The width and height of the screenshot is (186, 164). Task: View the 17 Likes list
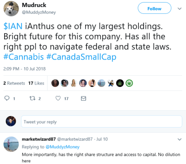[x=36, y=83]
